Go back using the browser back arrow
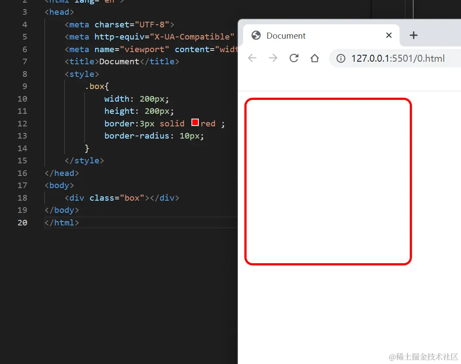 point(252,58)
